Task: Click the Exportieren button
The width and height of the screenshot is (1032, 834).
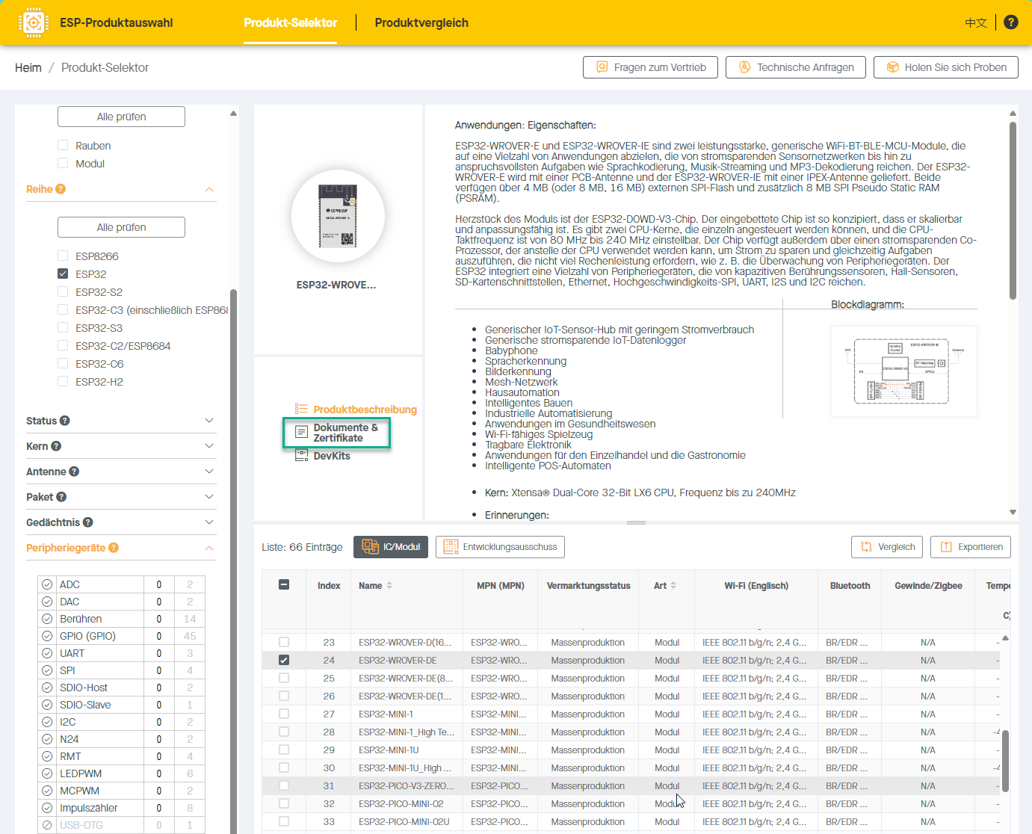Action: tap(970, 547)
